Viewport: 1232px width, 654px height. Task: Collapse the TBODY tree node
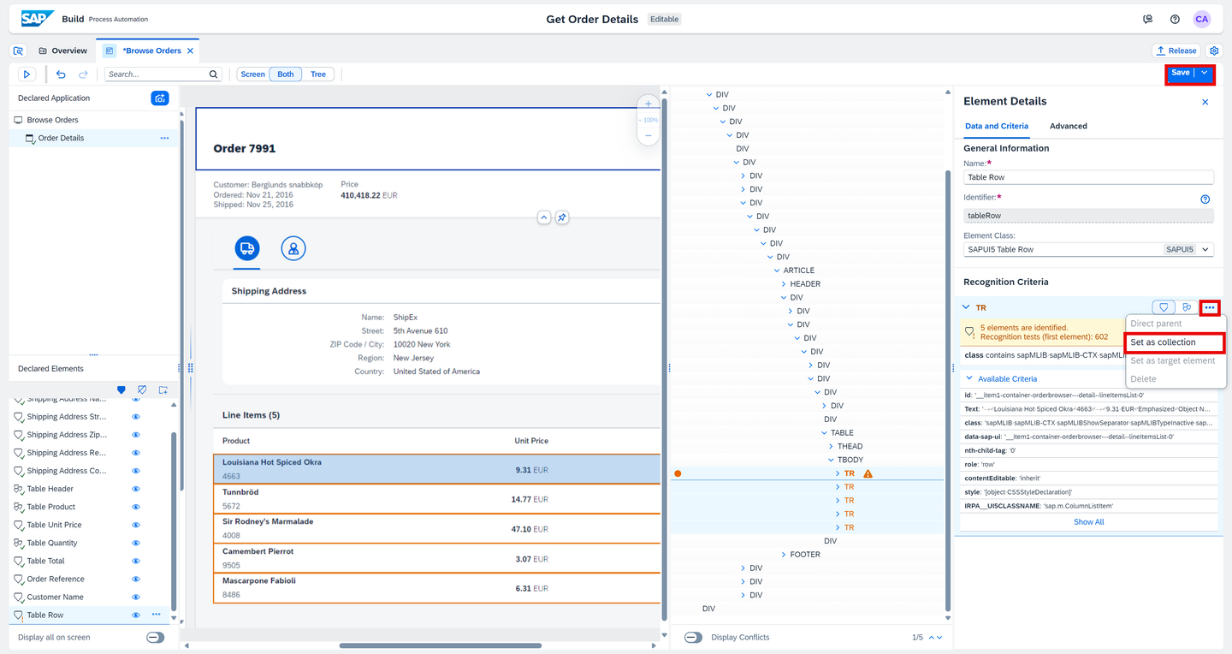[831, 460]
